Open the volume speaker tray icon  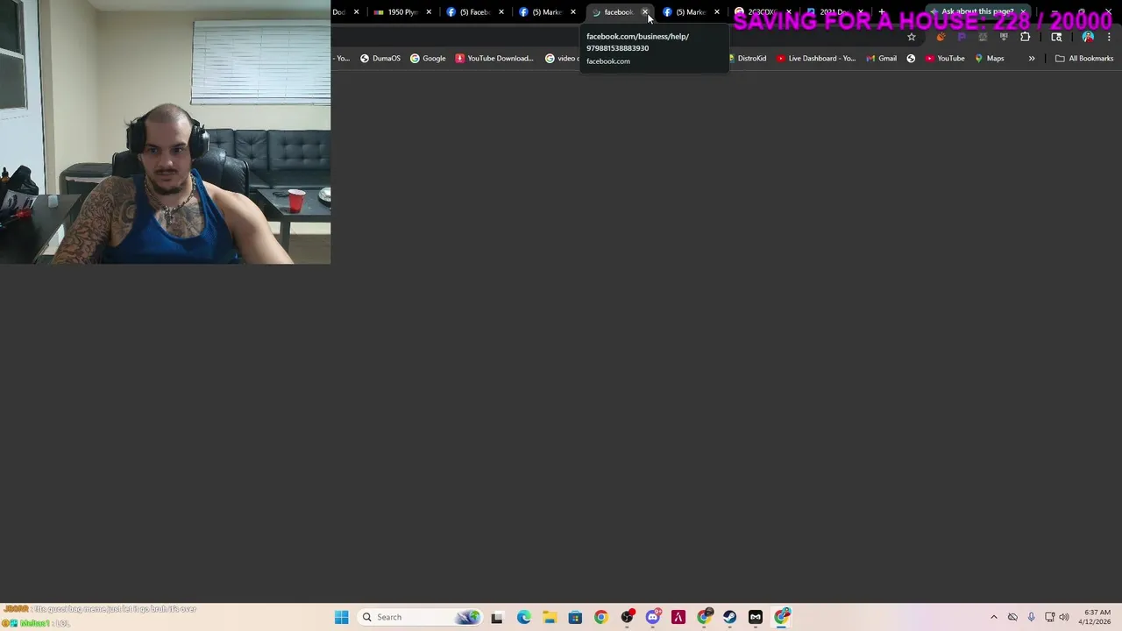[1064, 617]
